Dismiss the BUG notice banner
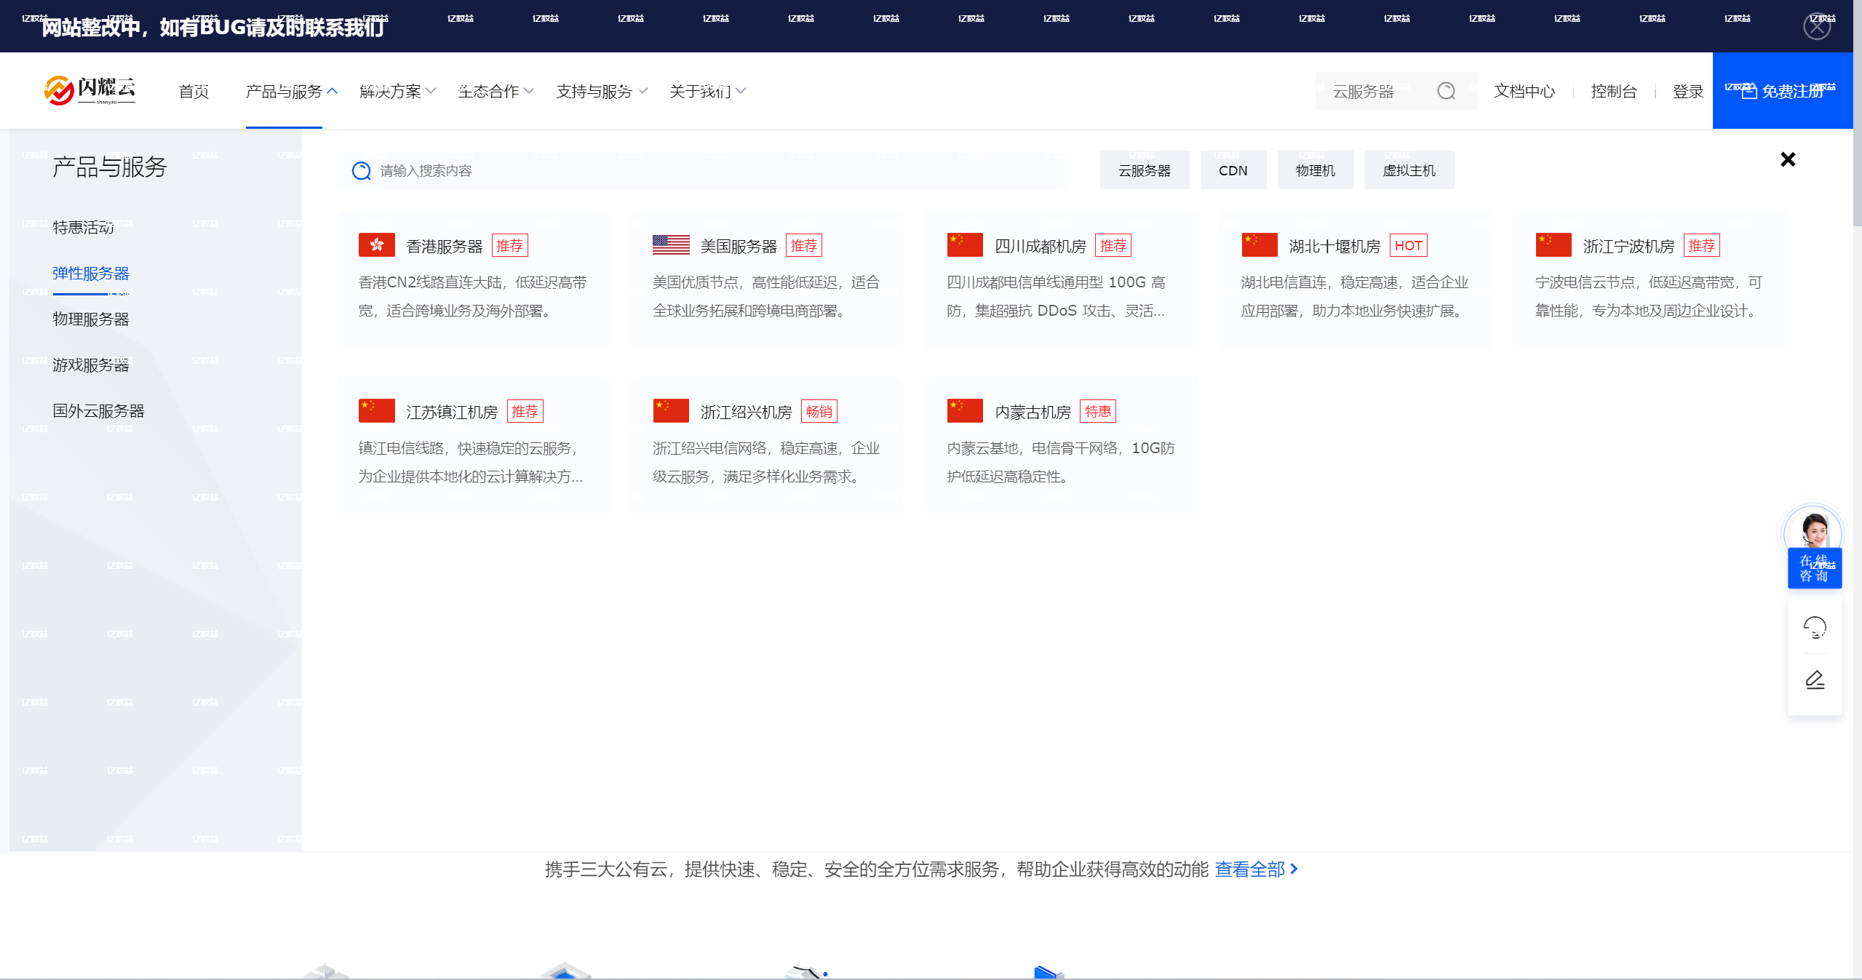 [x=1817, y=25]
